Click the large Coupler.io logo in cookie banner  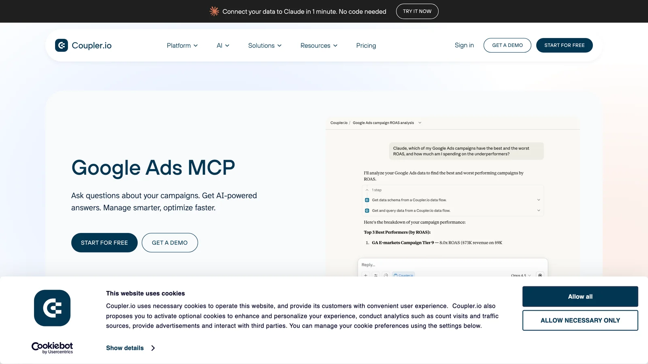[x=52, y=308]
